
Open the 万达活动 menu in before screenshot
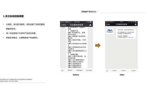point(88,70)
